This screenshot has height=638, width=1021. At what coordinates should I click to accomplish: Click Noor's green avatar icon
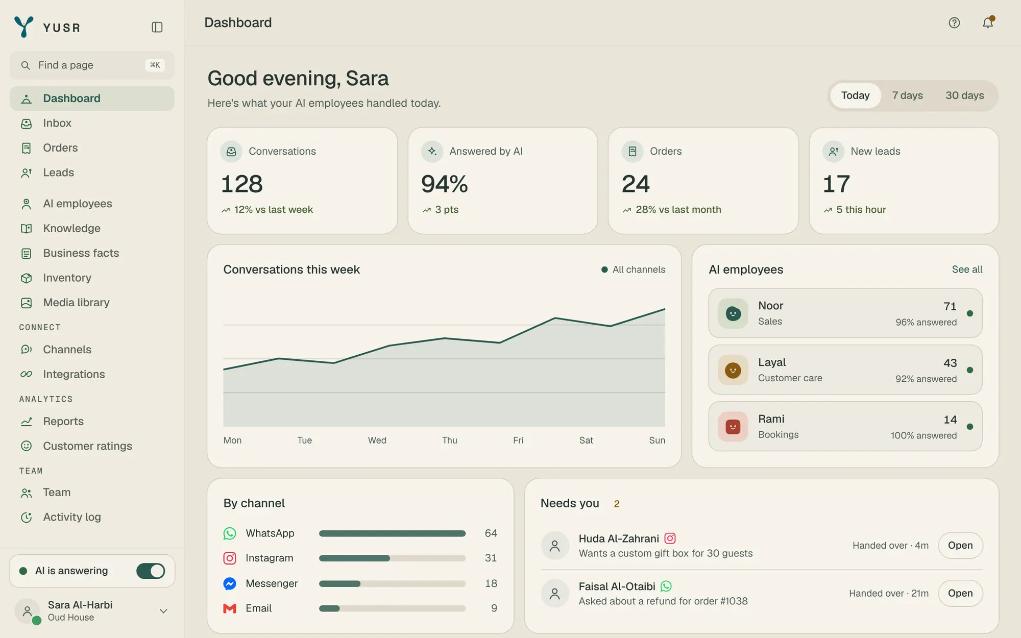(x=733, y=313)
